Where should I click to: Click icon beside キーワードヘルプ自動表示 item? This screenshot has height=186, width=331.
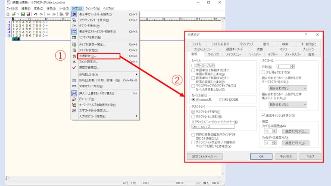point(74,105)
